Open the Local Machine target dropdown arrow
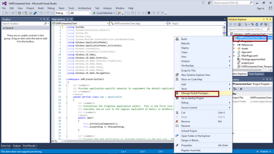274x154 pixels. coord(114,13)
